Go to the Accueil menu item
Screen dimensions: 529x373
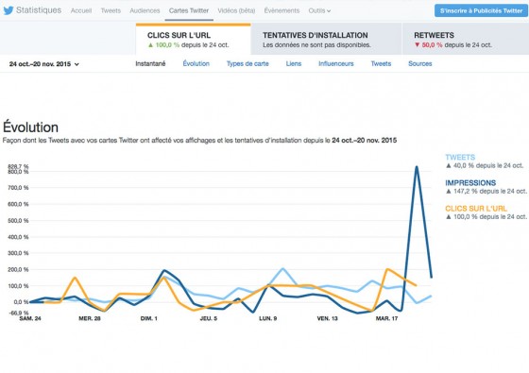coord(81,10)
